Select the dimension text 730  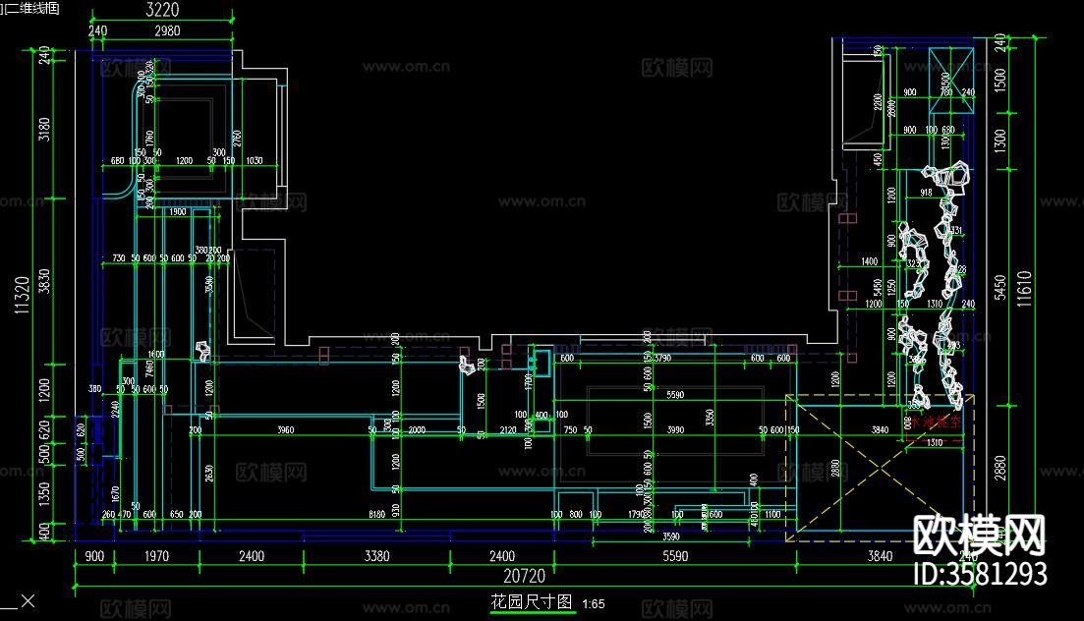119,258
